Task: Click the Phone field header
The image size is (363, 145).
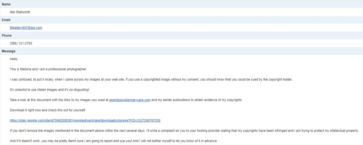Action: coord(7,36)
